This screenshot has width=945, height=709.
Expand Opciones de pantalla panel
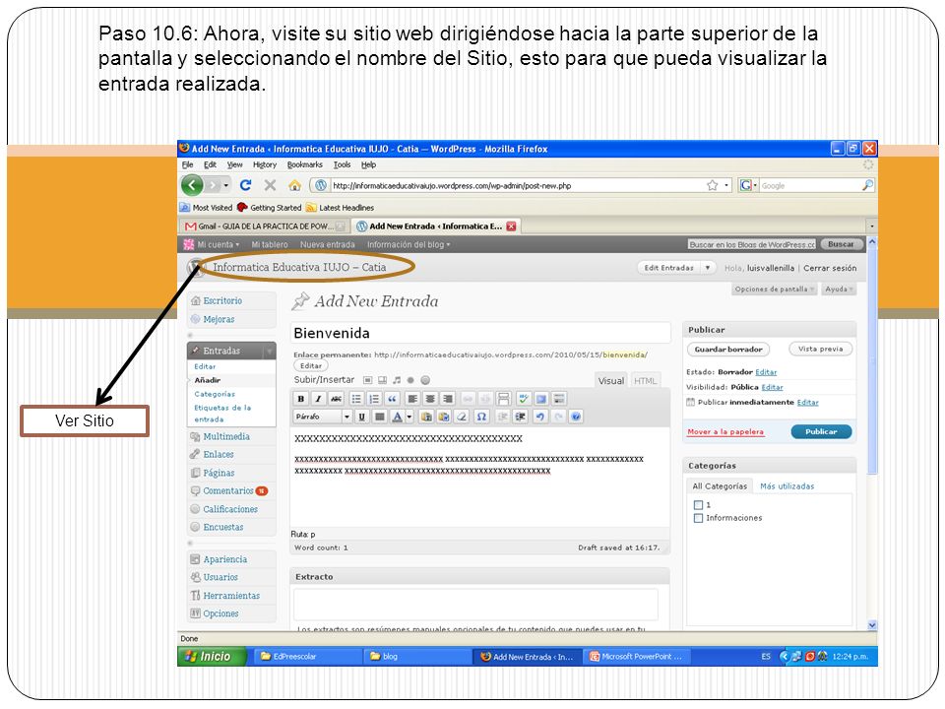pos(775,290)
